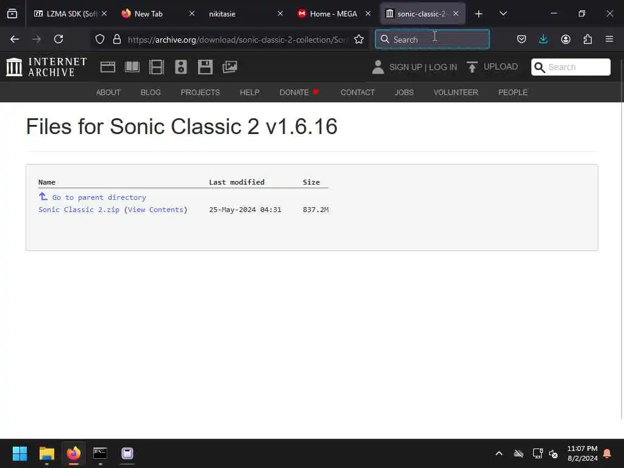This screenshot has height=468, width=624.
Task: Select the archive.org URL address bar
Action: coord(237,40)
